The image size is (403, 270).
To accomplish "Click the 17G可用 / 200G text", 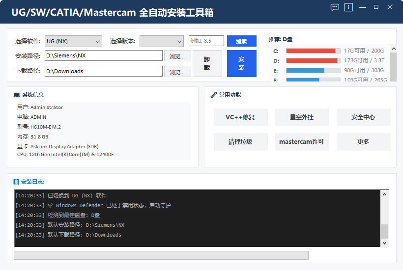I will (x=364, y=51).
